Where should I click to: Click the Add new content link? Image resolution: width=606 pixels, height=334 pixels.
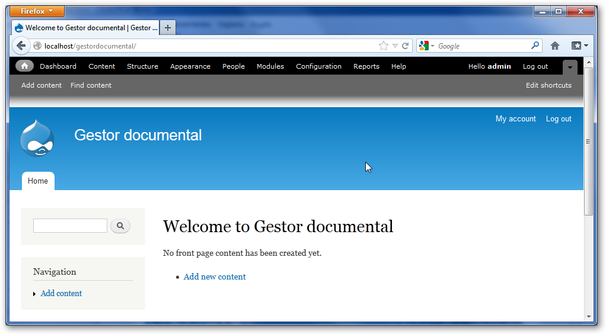(215, 277)
